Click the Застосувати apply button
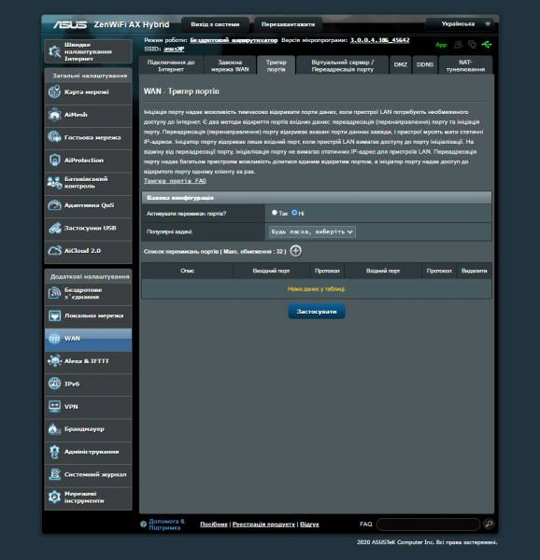Screen dimensions: 540x560 point(317,312)
